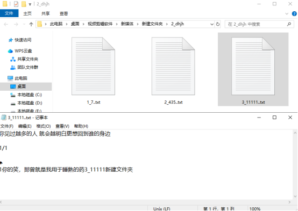Click the refresh icon in address bar
298x211 pixels.
pyautogui.click(x=218, y=24)
